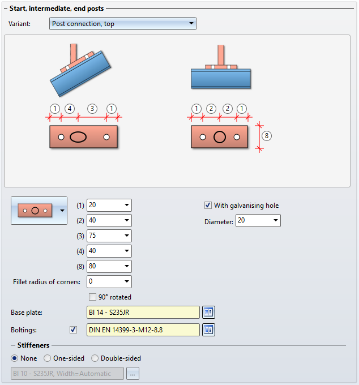Open Base plate catalogue selection icon

coord(208,312)
